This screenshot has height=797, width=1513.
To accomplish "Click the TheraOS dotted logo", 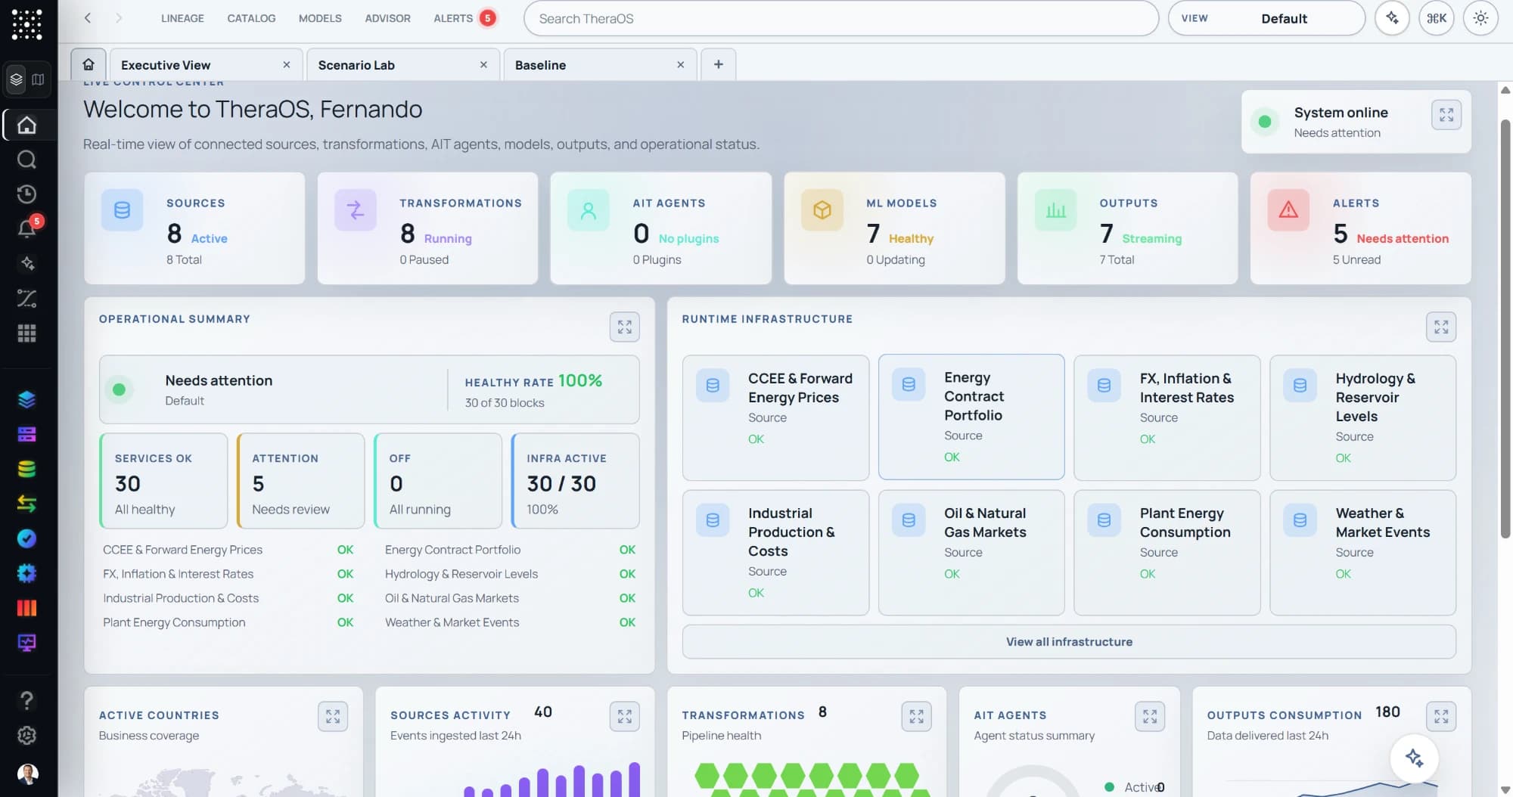I will point(27,24).
